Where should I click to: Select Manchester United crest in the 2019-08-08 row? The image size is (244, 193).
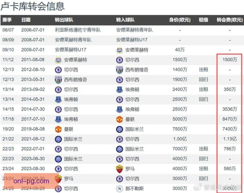[x=58, y=129]
